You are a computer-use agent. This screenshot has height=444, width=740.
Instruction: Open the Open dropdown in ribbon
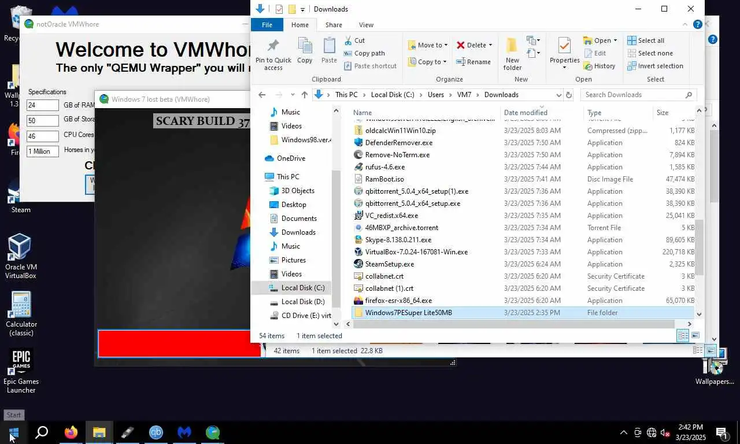600,40
